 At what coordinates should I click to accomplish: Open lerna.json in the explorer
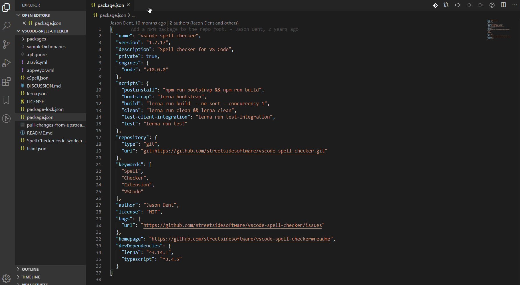tap(51, 93)
